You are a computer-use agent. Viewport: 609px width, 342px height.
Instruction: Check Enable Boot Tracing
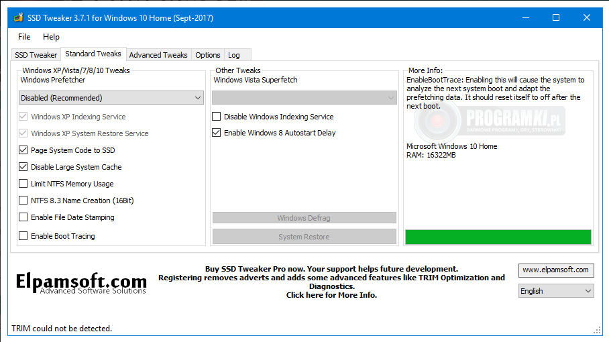coord(23,235)
